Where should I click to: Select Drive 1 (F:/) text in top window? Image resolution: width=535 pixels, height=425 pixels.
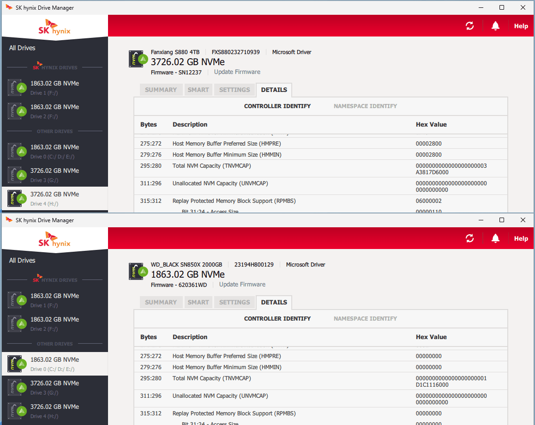(x=44, y=93)
